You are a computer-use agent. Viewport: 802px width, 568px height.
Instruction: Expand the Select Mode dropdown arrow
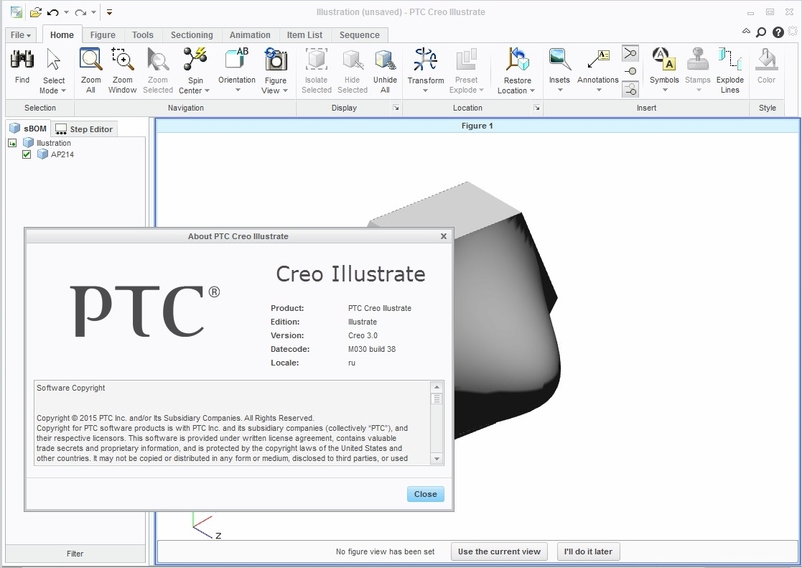pyautogui.click(x=63, y=91)
